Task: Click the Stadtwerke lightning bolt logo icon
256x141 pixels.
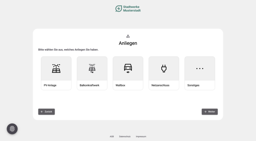Action: coord(118,9)
